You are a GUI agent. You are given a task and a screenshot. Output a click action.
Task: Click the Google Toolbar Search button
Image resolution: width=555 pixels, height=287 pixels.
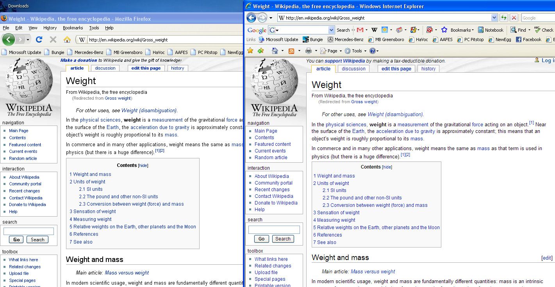point(343,30)
